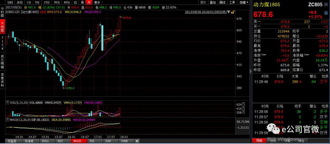Screen dimensions: 330x144
Task: Open 分时图 sidebar view
Action: click(2, 12)
